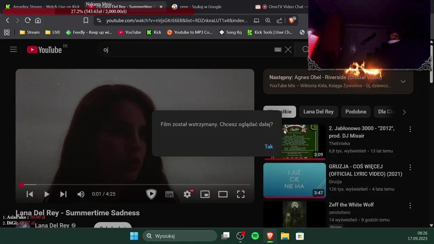Screen dimensions: 434x244
Task: Reload the current page
Action: (28, 20)
